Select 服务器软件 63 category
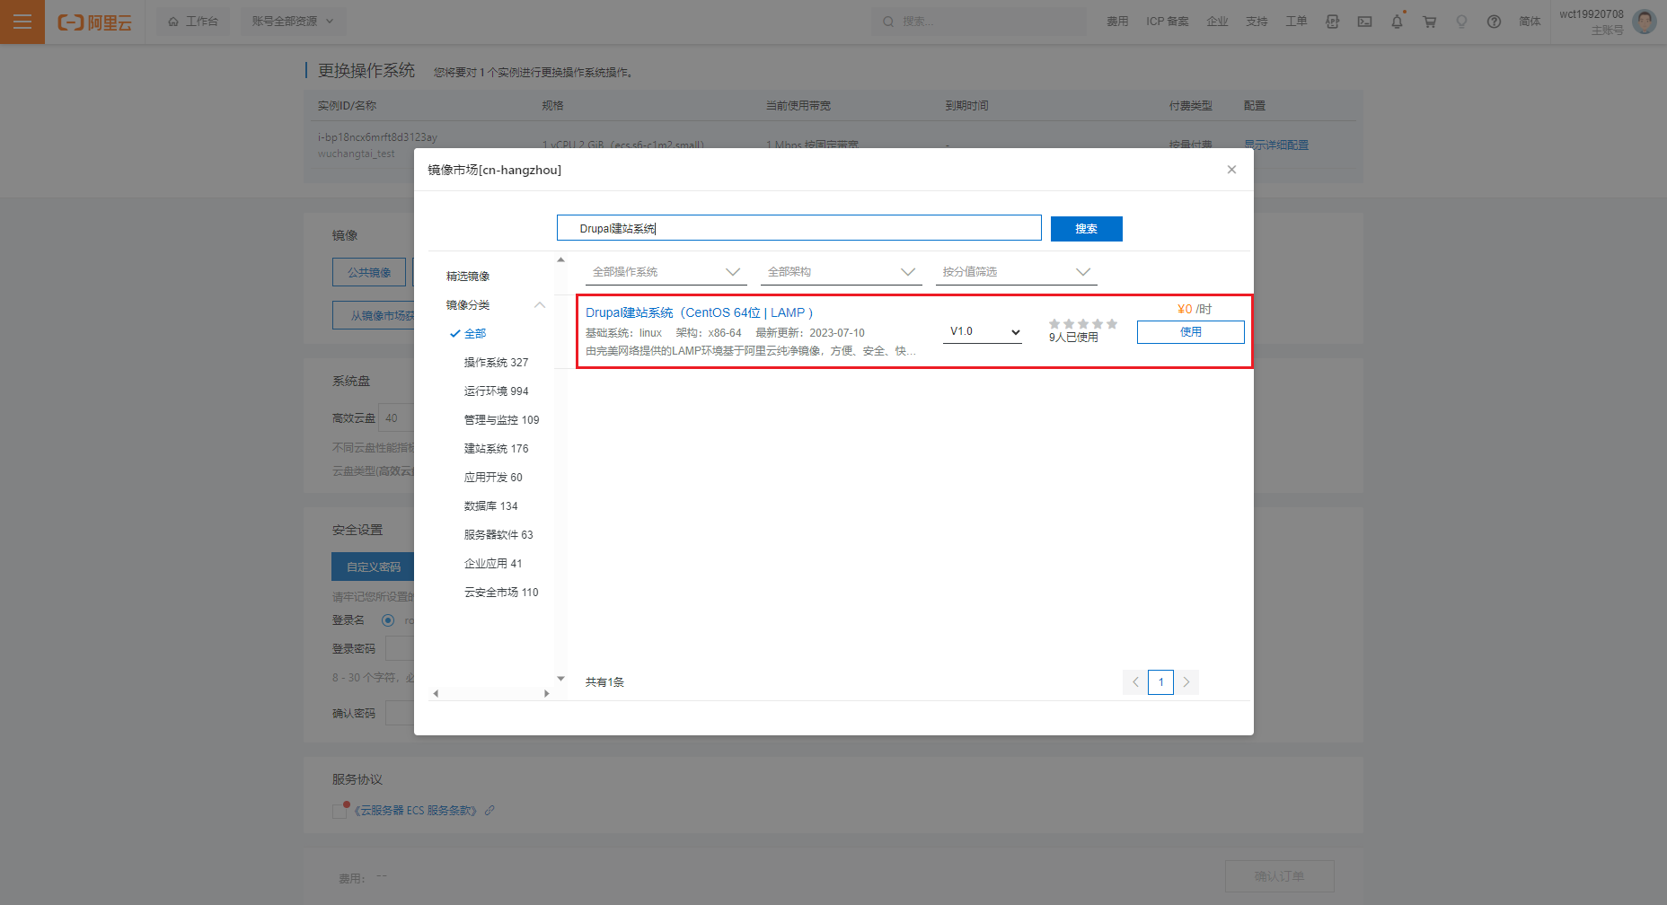 coord(498,535)
